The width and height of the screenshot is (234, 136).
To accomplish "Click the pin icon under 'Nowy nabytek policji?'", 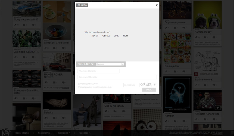I will (x=15, y=25).
